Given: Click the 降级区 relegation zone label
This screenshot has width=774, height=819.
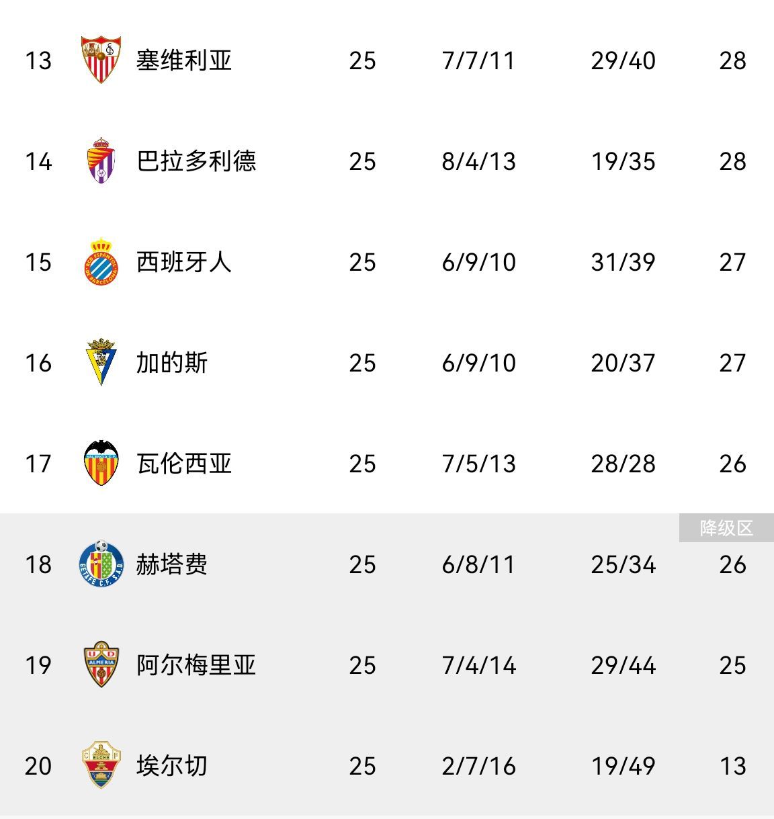Looking at the screenshot, I should click(x=726, y=528).
